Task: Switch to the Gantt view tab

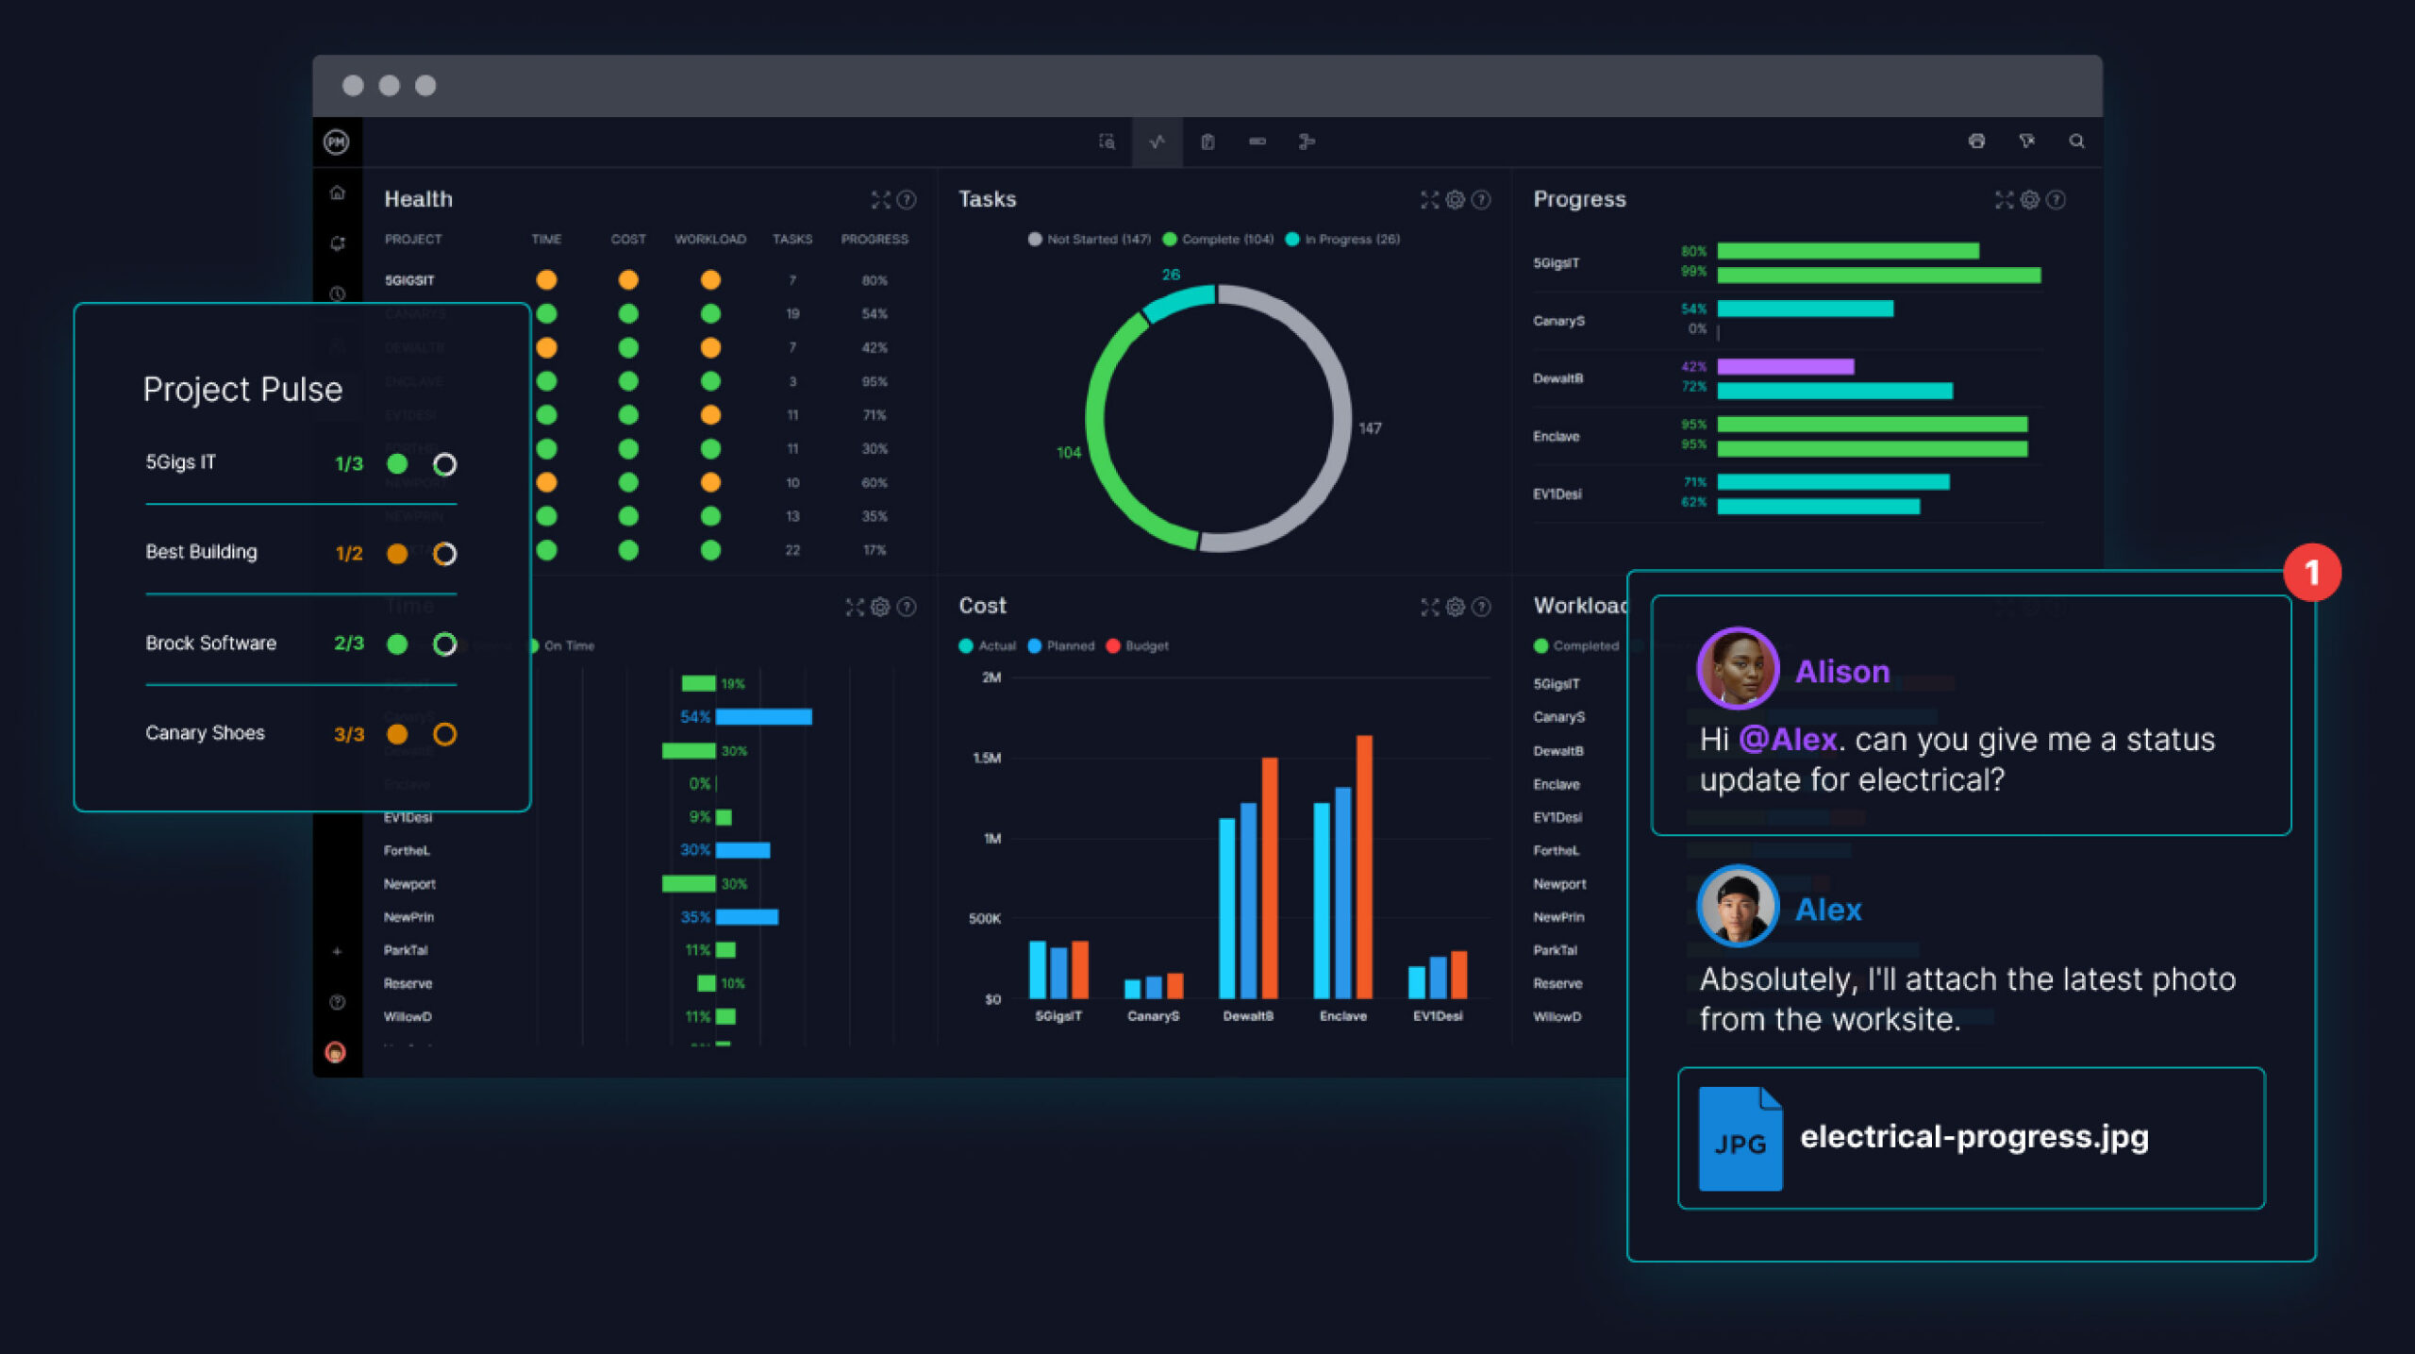Action: [x=1307, y=142]
